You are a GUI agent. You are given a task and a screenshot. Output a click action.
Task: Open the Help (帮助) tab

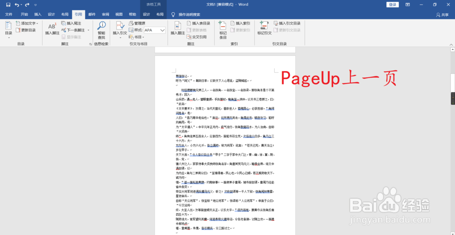[x=132, y=15]
